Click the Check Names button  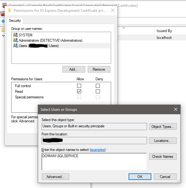click(x=163, y=156)
